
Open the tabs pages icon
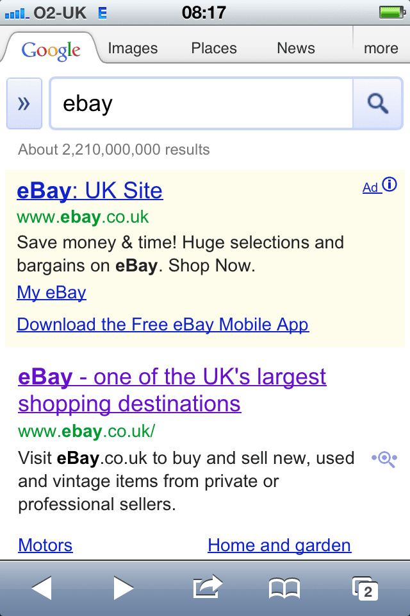click(x=365, y=588)
